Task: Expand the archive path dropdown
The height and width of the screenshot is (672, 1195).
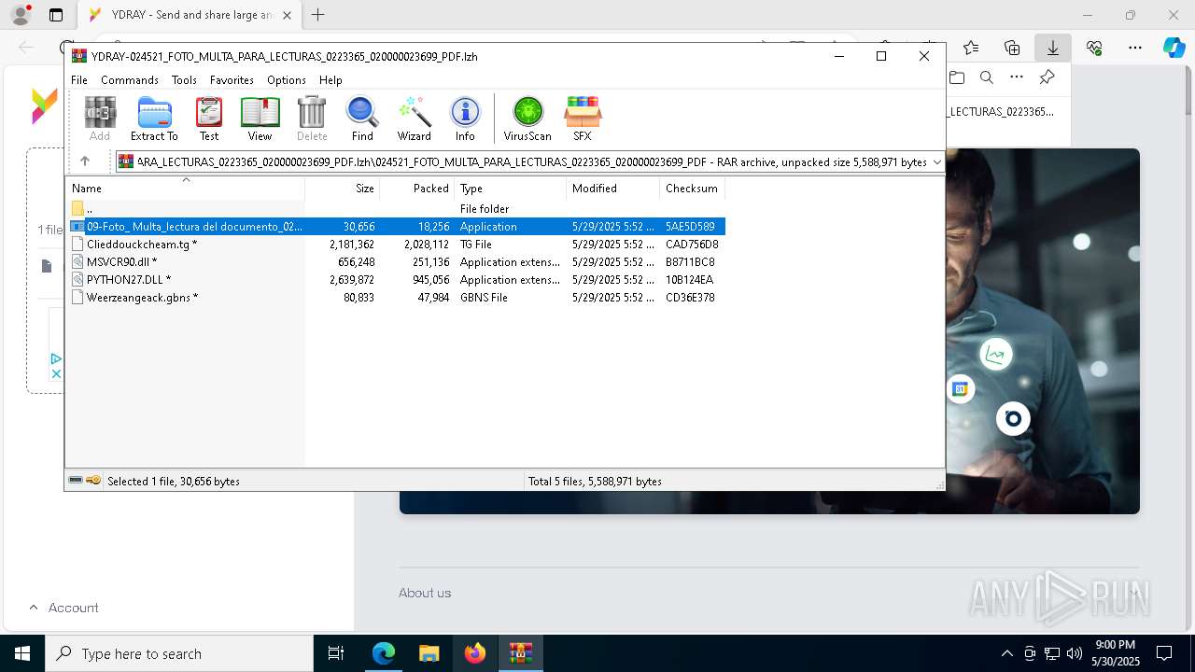Action: pos(937,161)
